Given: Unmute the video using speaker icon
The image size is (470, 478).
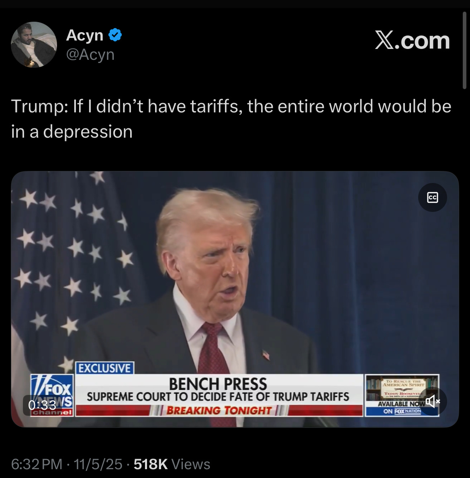Looking at the screenshot, I should pyautogui.click(x=433, y=401).
